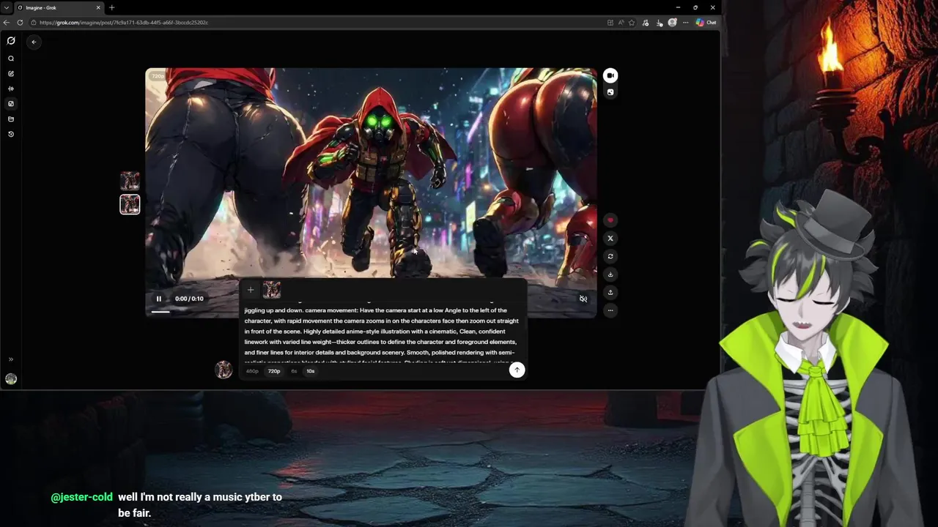Screen dimensions: 938x527
Task: Choose the 480p resolution option
Action: 252,371
